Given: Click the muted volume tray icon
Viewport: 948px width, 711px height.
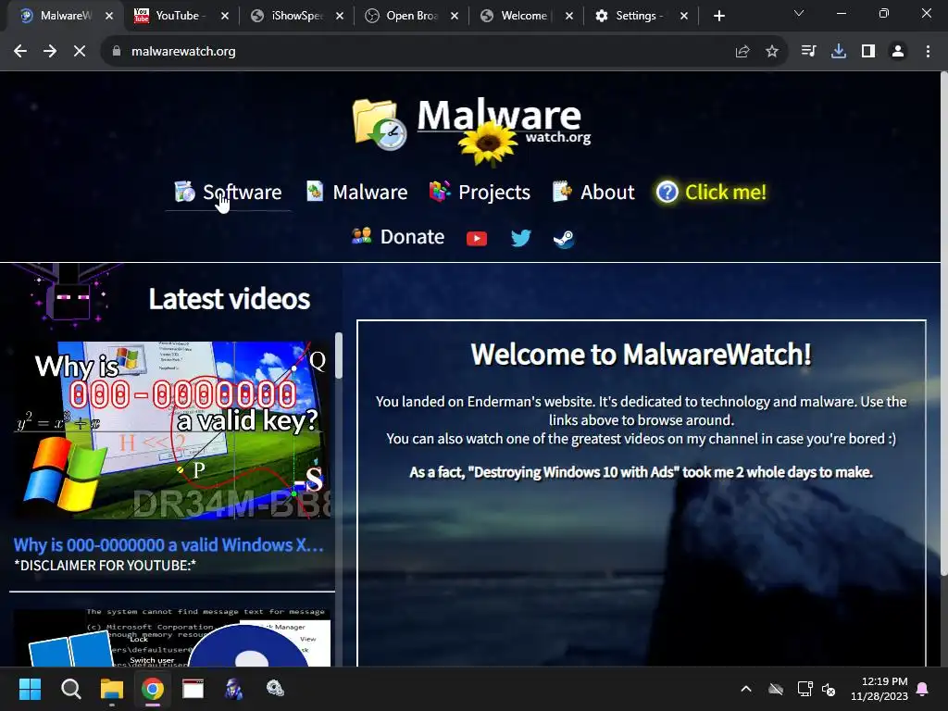Looking at the screenshot, I should 829,689.
